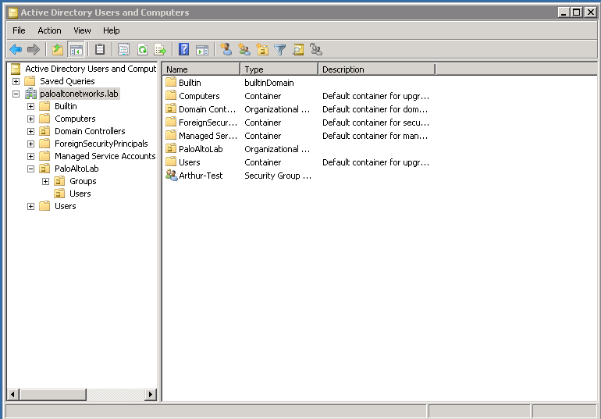Open the Action menu
Viewport: 601px width, 419px height.
pos(49,30)
